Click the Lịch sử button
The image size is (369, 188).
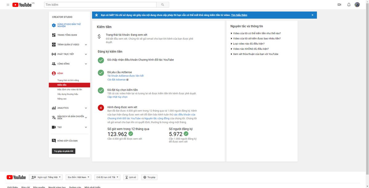pyautogui.click(x=131, y=177)
